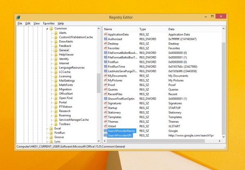The height and width of the screenshot is (170, 245).
Task: Expand the Migration key
Action: (x=52, y=90)
